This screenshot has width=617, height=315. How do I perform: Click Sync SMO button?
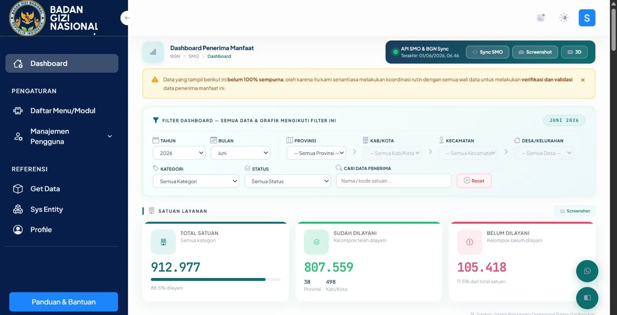click(487, 52)
